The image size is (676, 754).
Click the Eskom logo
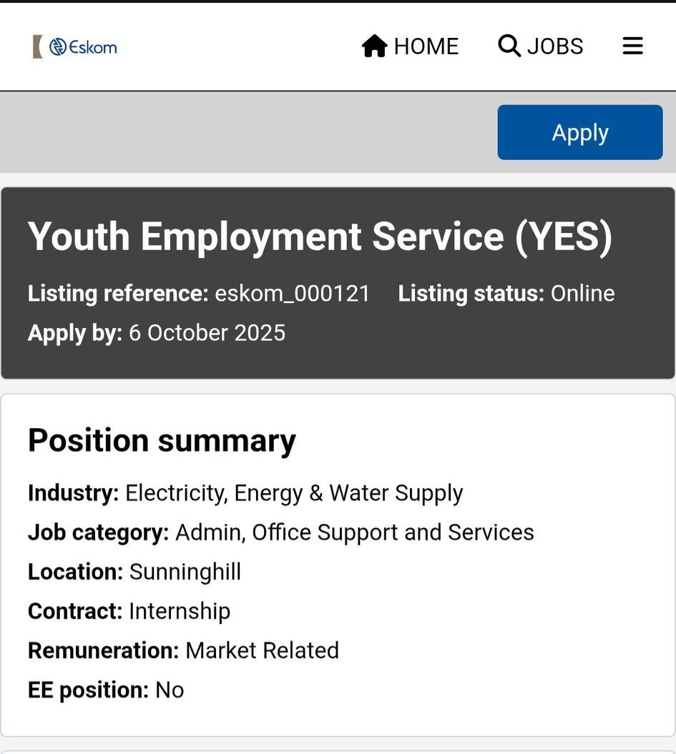pos(83,47)
